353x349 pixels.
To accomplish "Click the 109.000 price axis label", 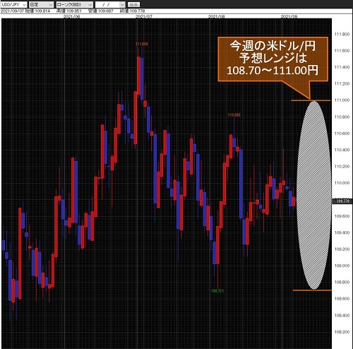I will tap(342, 266).
